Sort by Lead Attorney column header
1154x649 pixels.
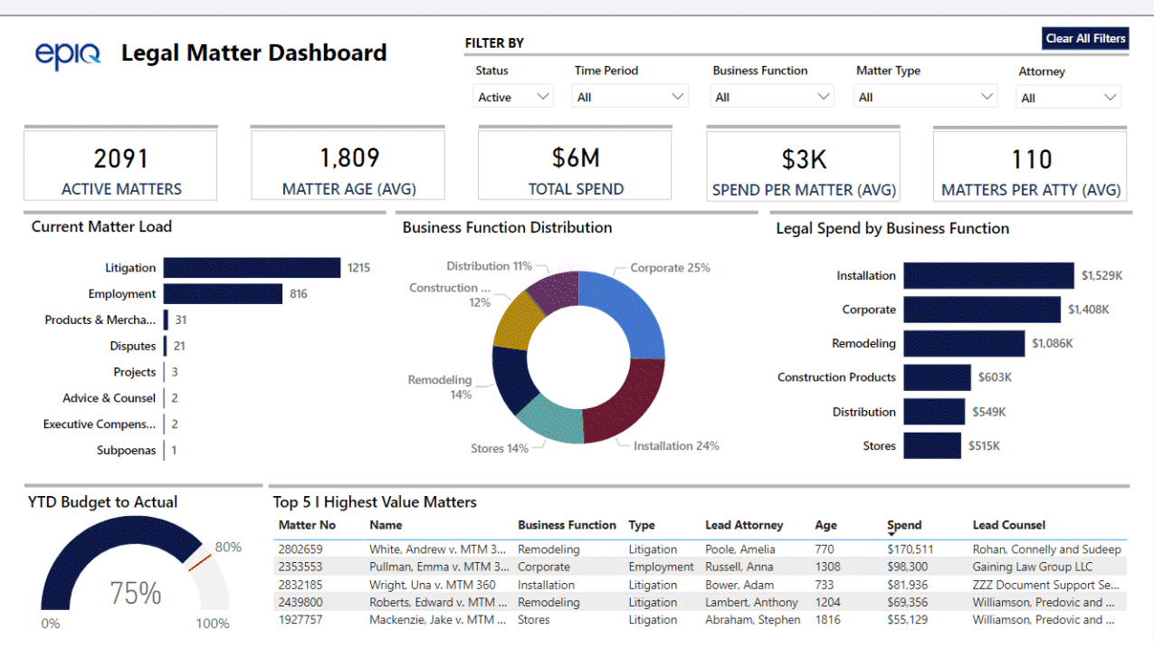[x=744, y=525]
